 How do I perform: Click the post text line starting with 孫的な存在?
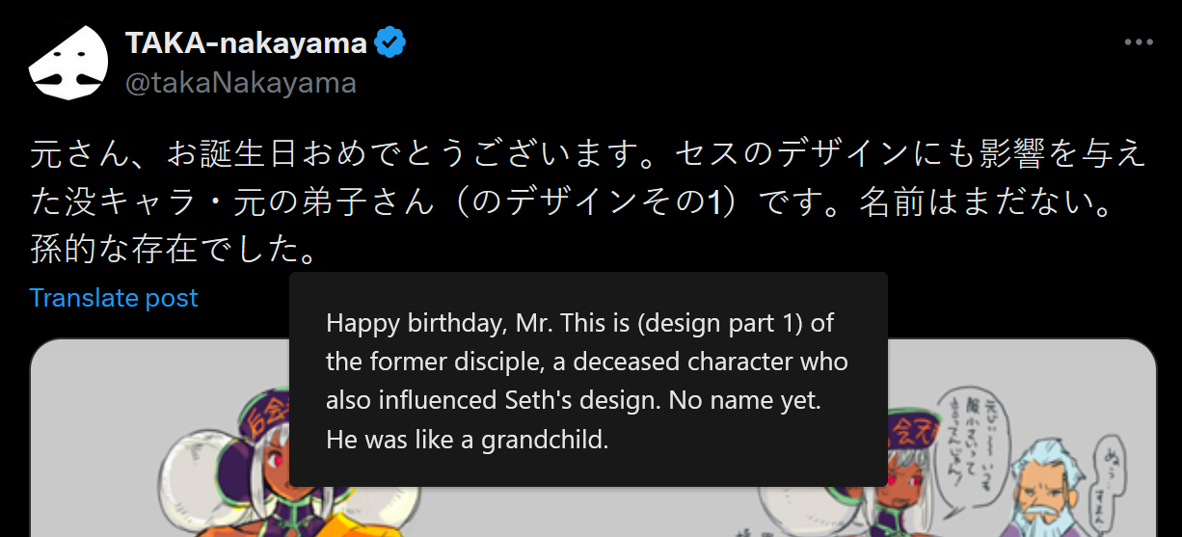(x=174, y=251)
